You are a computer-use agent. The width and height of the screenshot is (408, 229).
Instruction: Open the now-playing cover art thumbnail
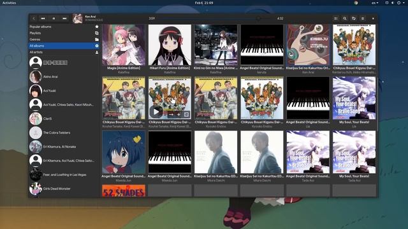pos(77,18)
